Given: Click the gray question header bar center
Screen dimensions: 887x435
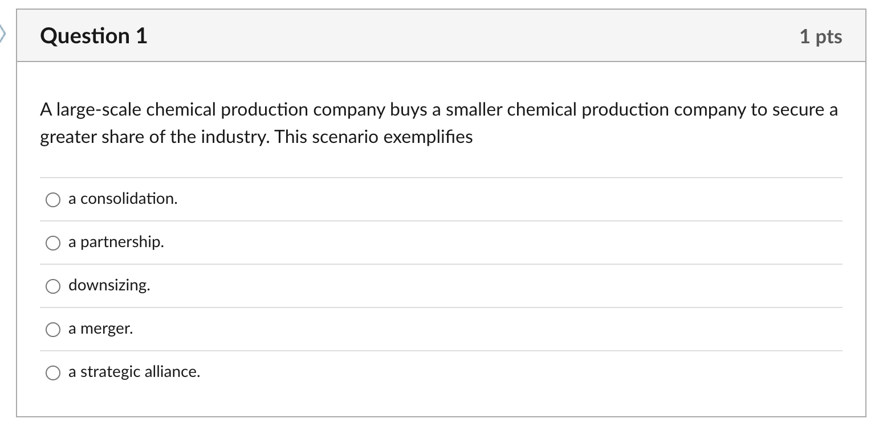Looking at the screenshot, I should [x=441, y=36].
